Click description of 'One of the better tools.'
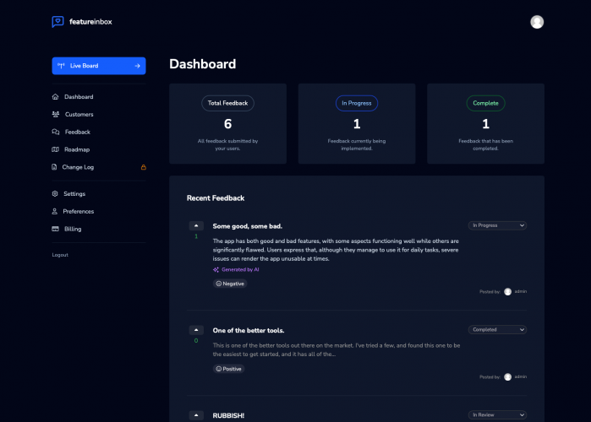Screen dimensions: 591x422 coord(337,349)
